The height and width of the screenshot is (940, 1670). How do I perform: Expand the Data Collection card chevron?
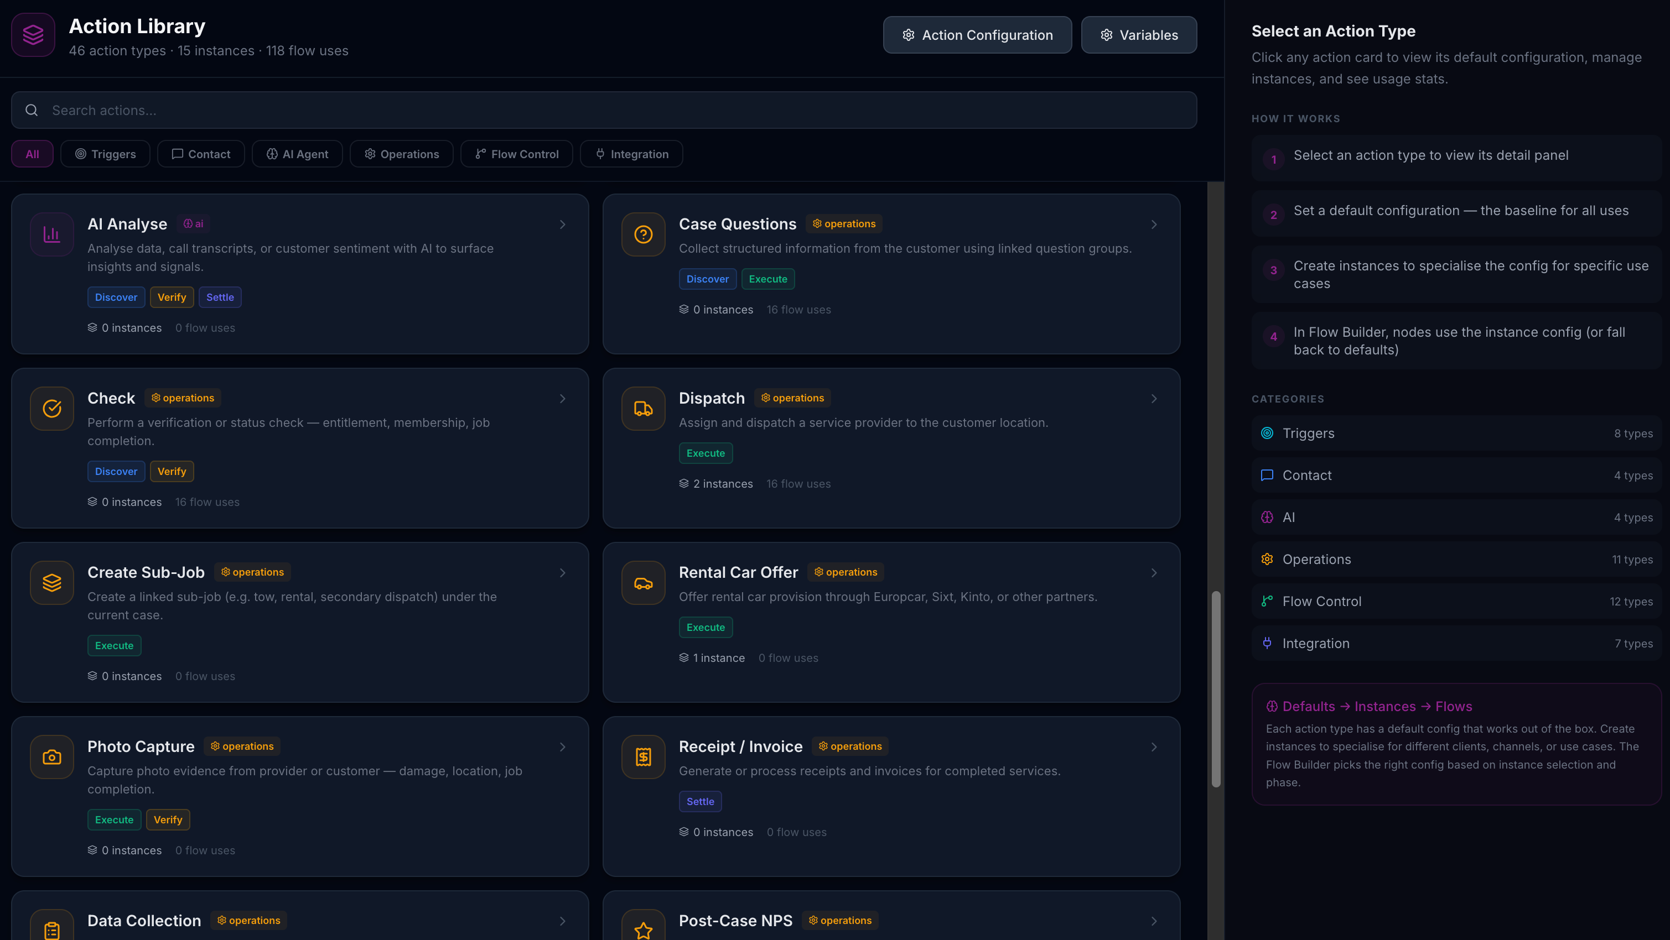563,922
